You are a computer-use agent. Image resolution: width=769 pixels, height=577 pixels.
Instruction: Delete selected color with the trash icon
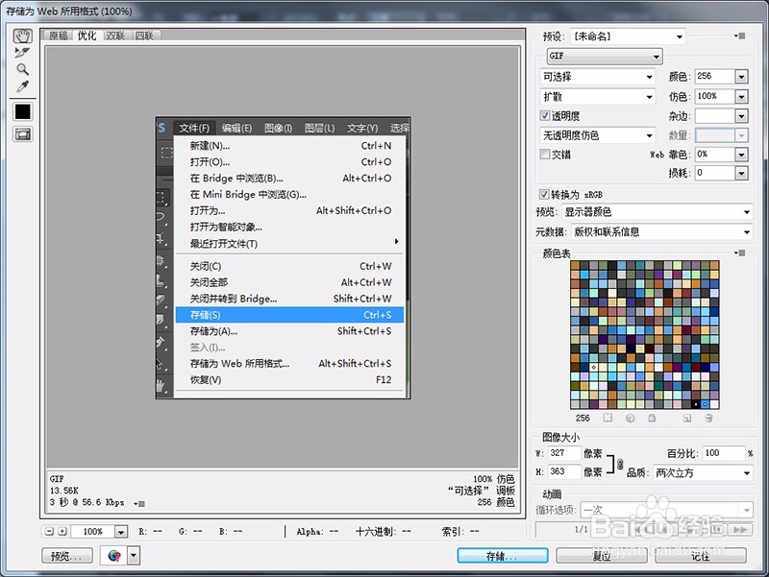point(707,418)
